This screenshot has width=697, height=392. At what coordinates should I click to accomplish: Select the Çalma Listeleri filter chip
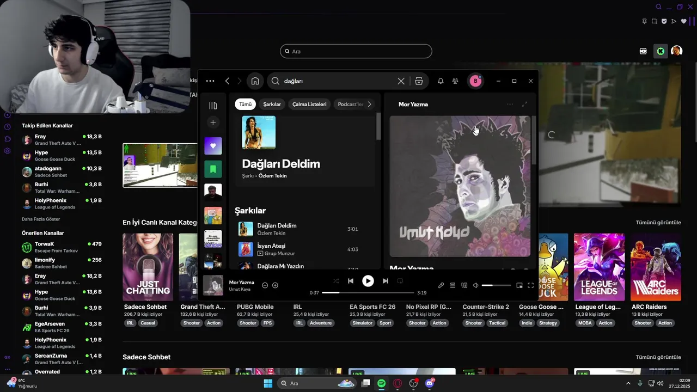309,104
